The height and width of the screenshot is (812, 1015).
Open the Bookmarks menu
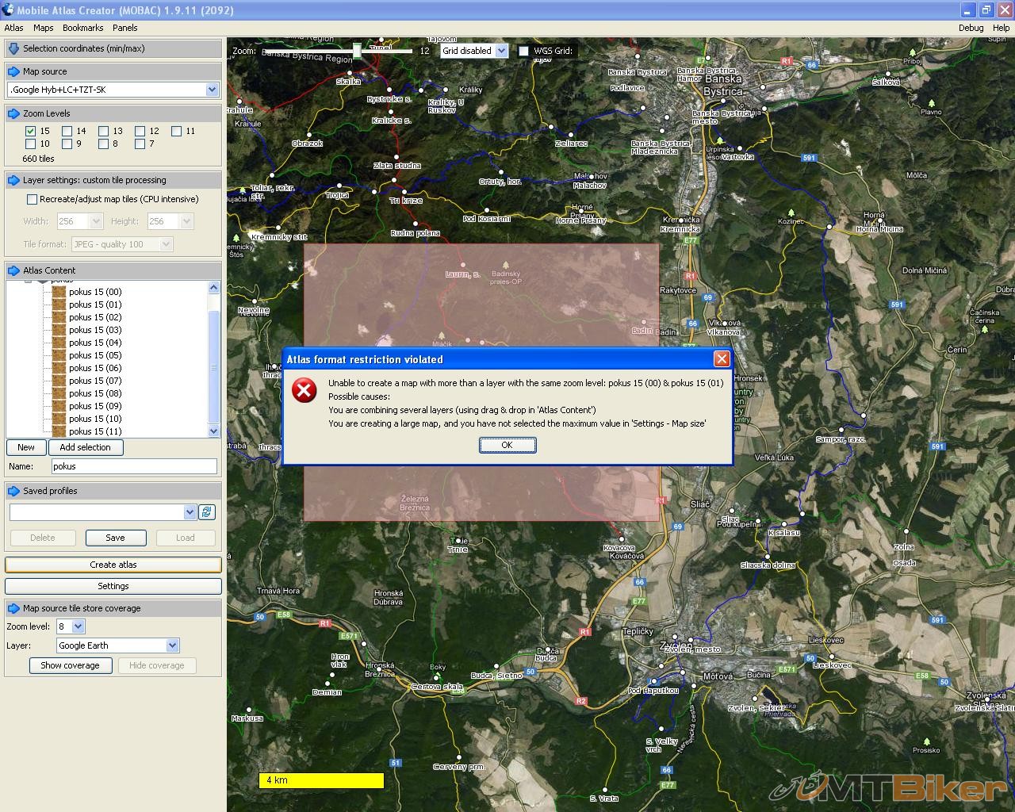[x=82, y=28]
